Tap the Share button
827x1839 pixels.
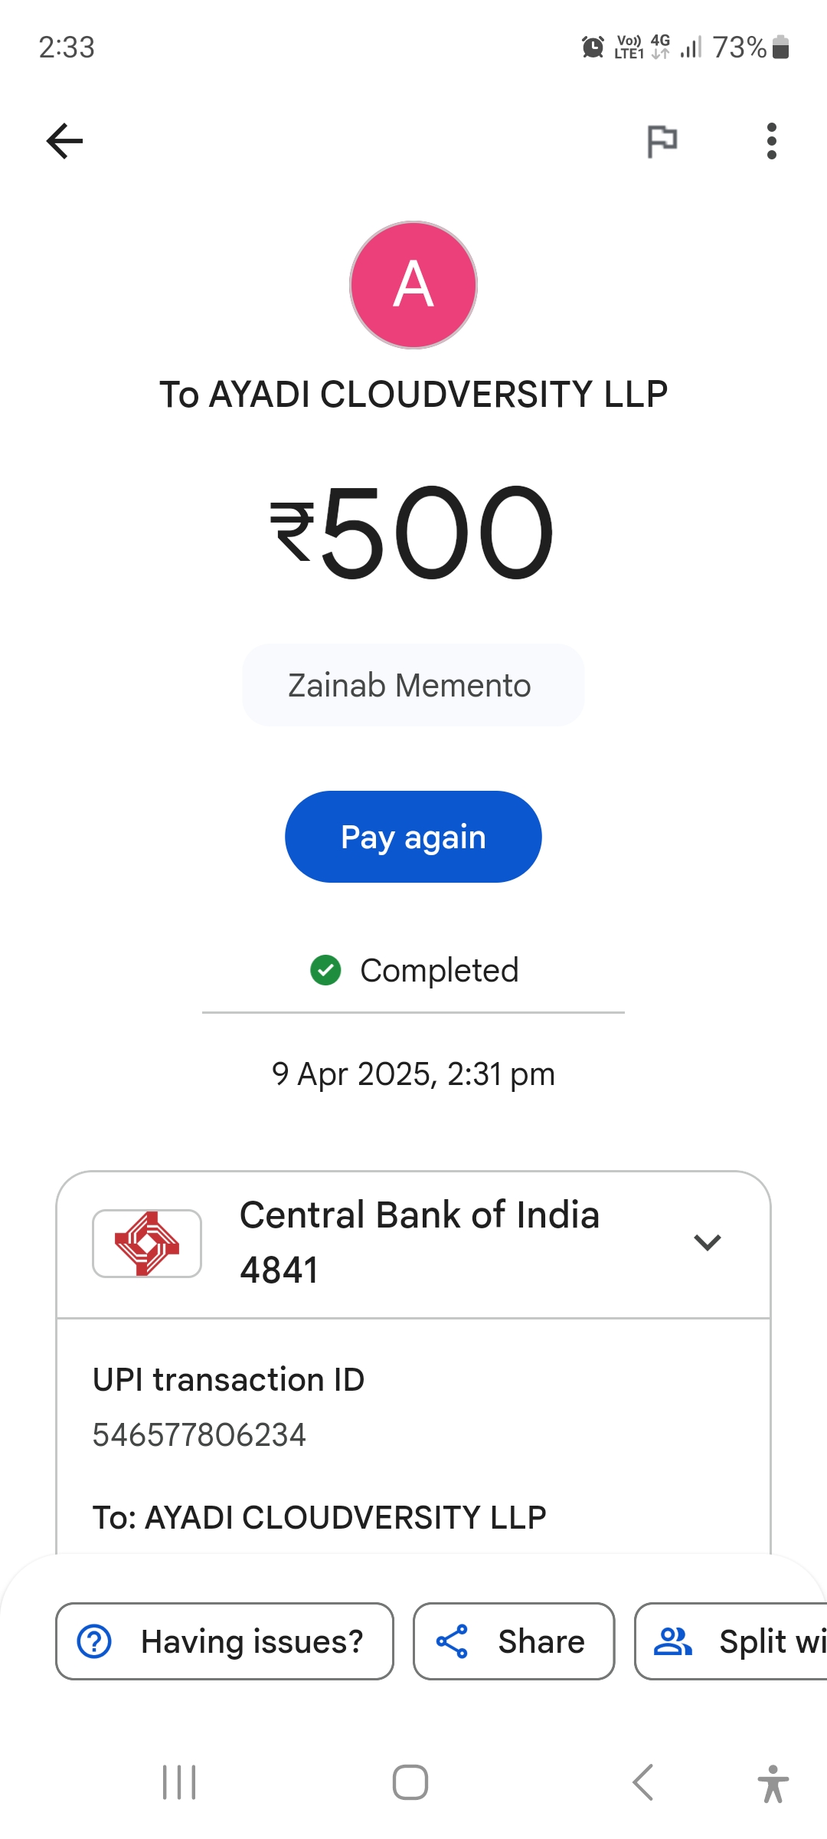click(x=514, y=1641)
